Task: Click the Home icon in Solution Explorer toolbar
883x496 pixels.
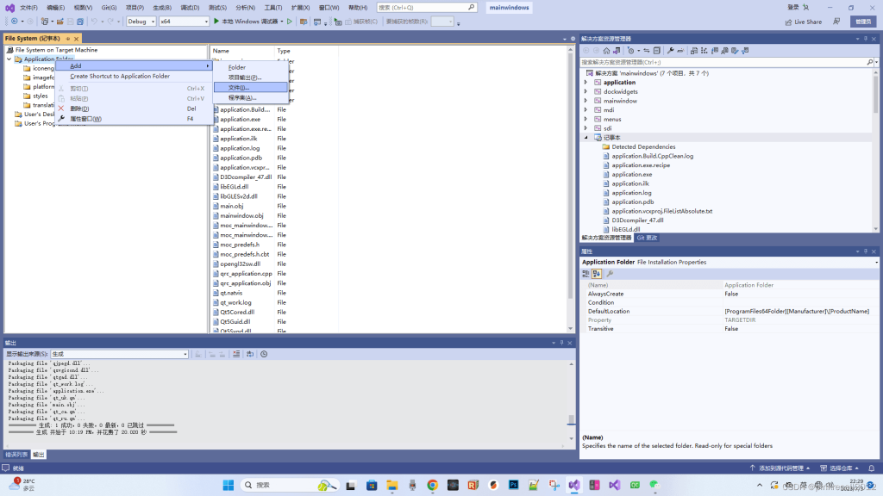Action: pyautogui.click(x=606, y=51)
